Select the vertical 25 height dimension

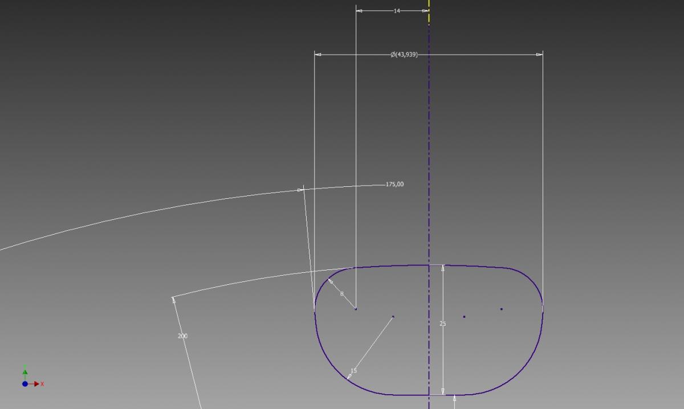click(x=443, y=324)
